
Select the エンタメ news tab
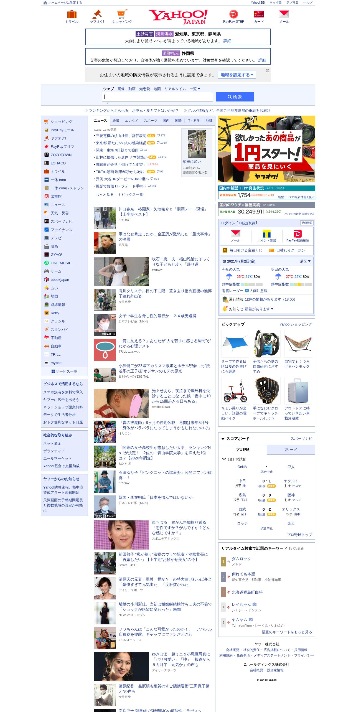pyautogui.click(x=131, y=121)
